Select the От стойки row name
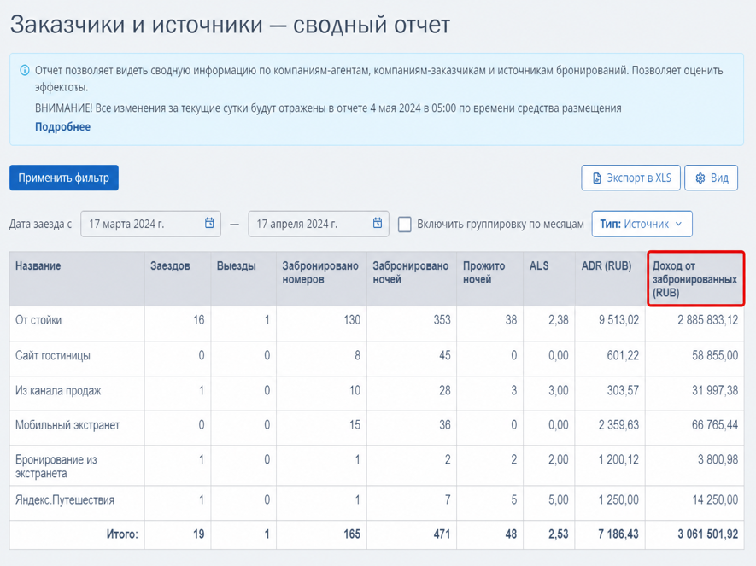The height and width of the screenshot is (566, 756). (x=38, y=320)
